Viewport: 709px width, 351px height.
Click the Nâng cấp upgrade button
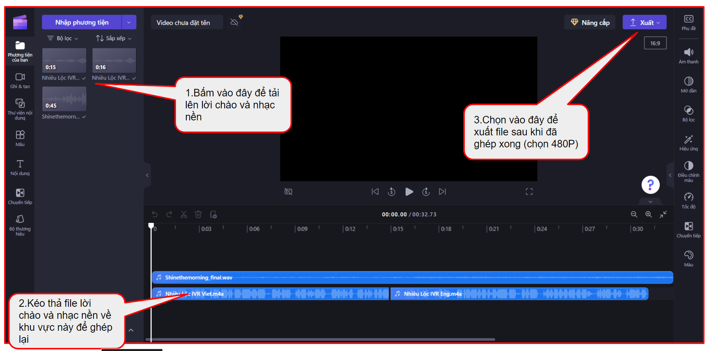coord(590,22)
